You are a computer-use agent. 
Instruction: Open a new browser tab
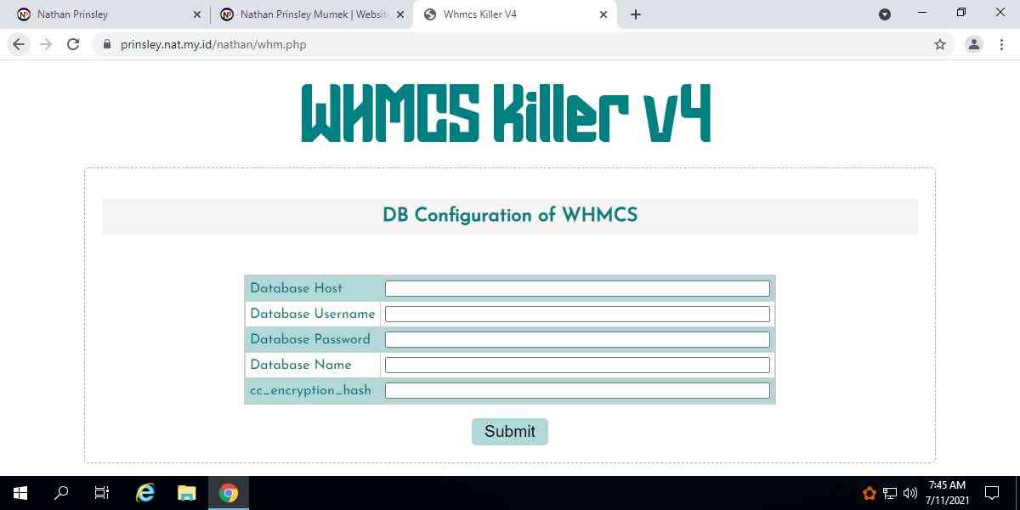coord(636,14)
